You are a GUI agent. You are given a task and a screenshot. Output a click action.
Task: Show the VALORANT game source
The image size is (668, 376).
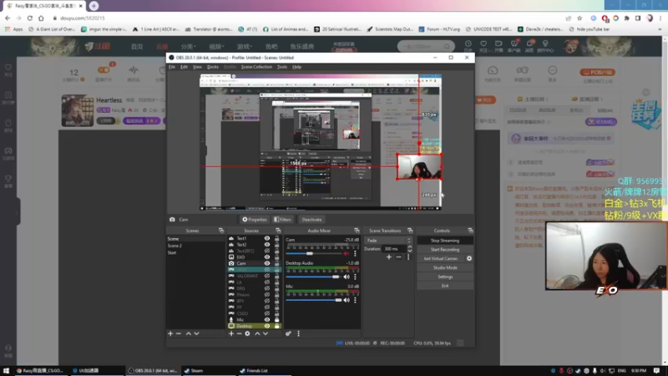click(x=267, y=276)
